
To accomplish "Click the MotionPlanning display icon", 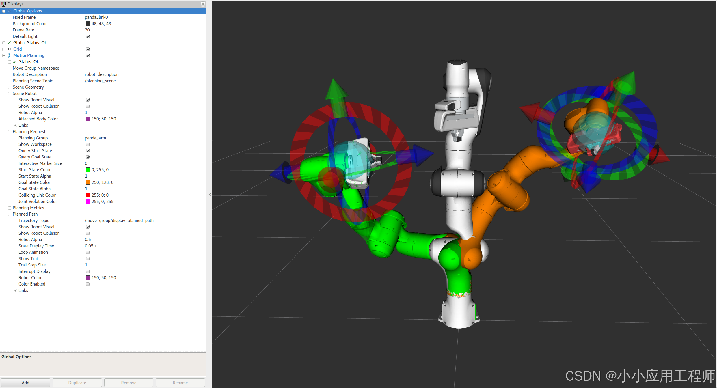I will click(x=9, y=55).
